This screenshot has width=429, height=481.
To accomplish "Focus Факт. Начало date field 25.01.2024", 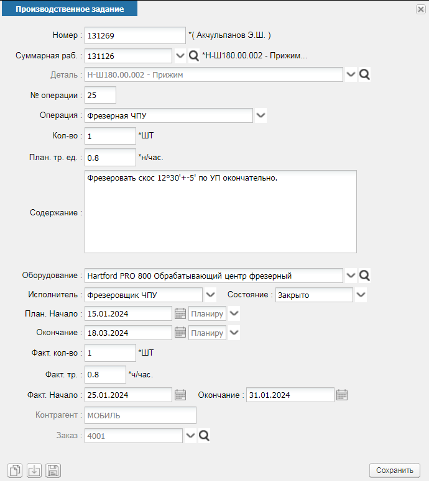I will click(129, 395).
